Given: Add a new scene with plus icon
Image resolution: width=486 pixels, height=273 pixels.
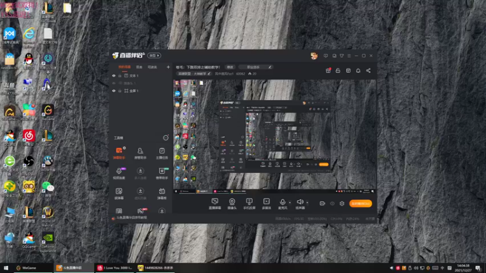Looking at the screenshot, I should (168, 67).
